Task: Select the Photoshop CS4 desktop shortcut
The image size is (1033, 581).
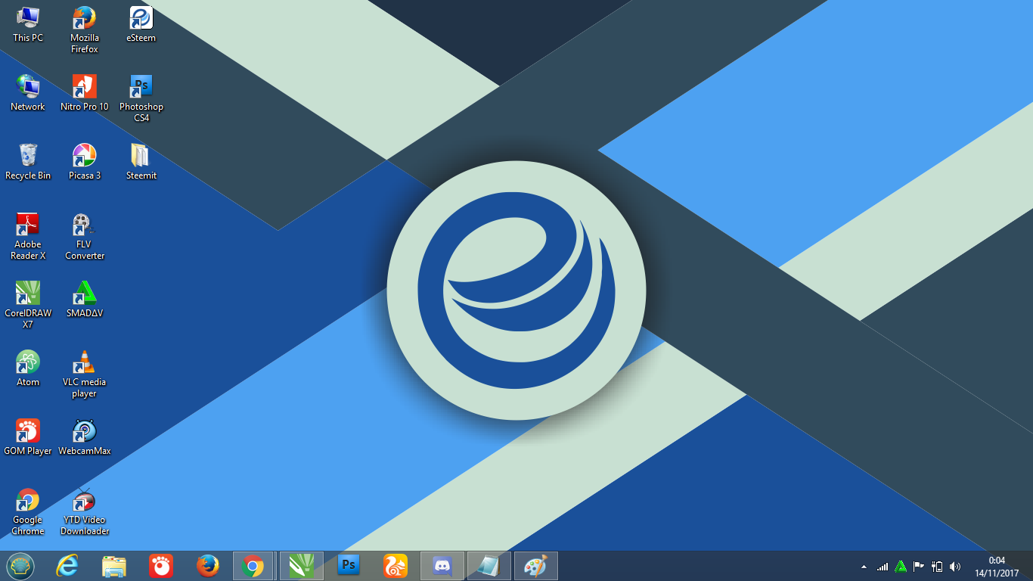Action: click(141, 99)
